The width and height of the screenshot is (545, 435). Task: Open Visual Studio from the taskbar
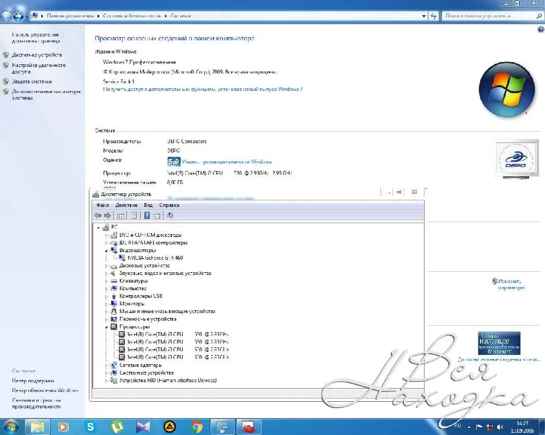[x=143, y=426]
